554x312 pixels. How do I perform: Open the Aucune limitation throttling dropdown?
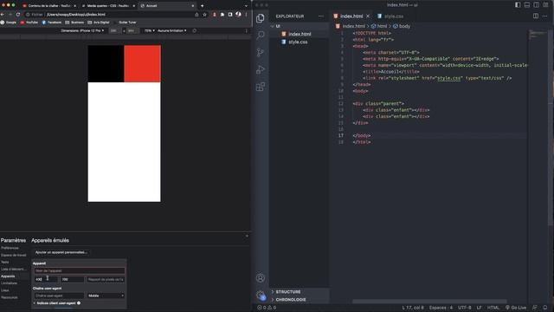point(172,31)
